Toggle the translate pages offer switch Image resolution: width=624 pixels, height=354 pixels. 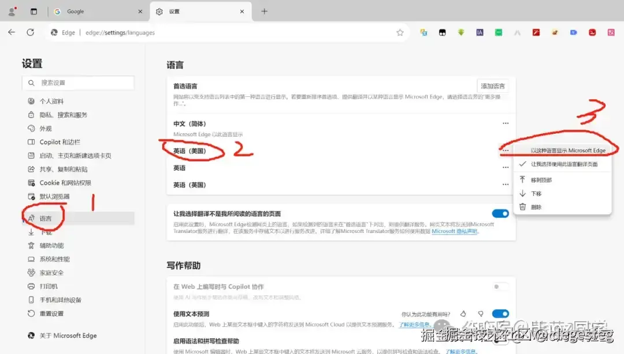(x=500, y=213)
